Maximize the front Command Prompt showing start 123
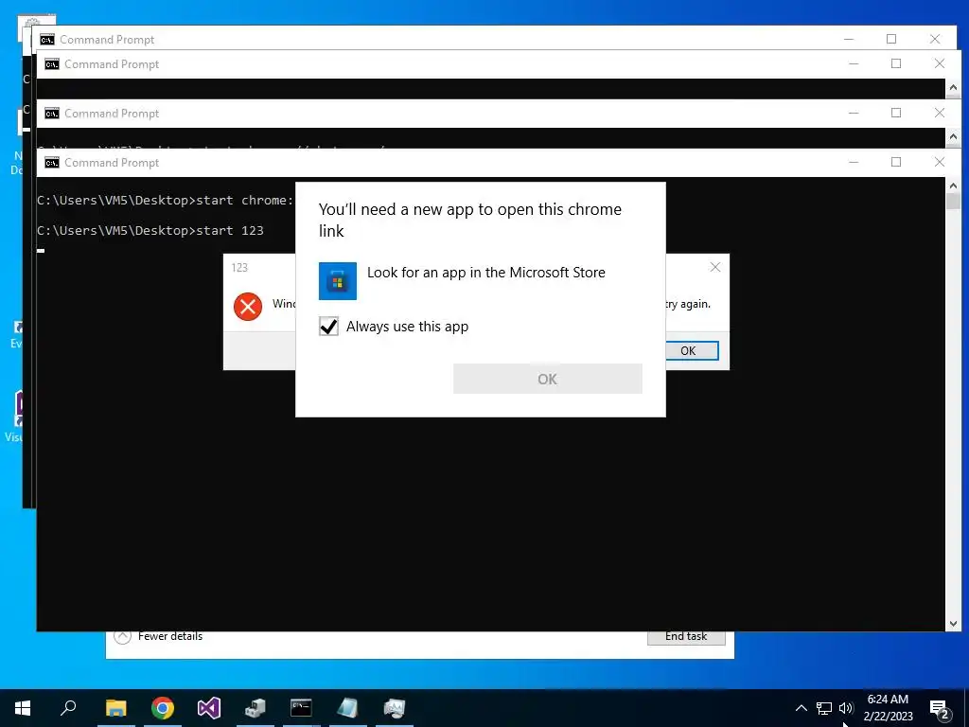 896,163
